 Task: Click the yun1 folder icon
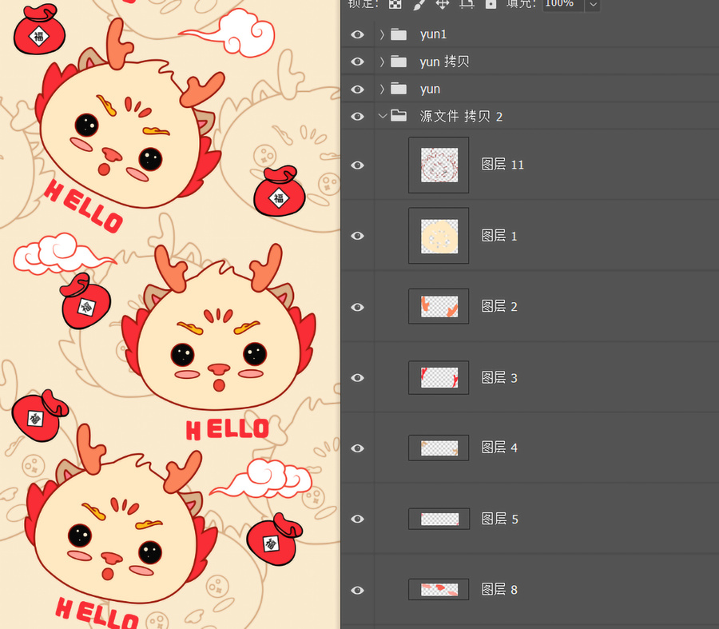coord(399,34)
